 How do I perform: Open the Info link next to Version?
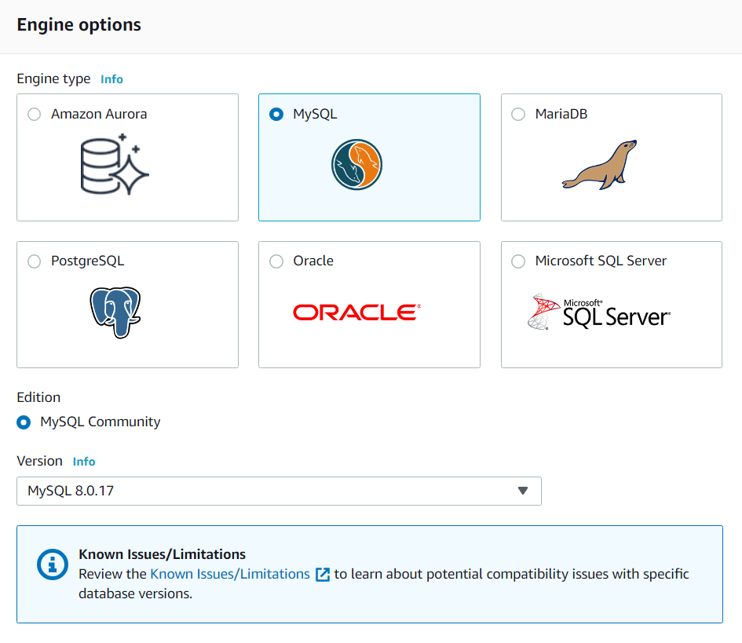84,462
